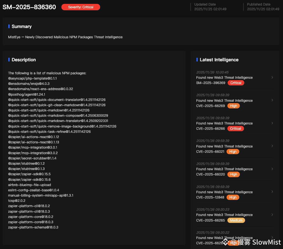
Task: Click Critical badge beside CVE-2025-66266
Action: pyautogui.click(x=235, y=129)
